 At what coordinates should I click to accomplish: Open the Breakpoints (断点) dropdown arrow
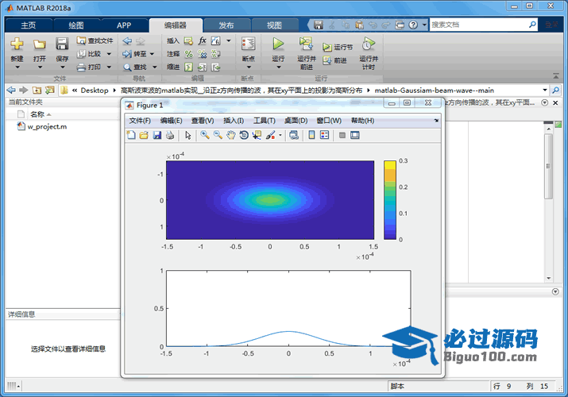point(249,67)
